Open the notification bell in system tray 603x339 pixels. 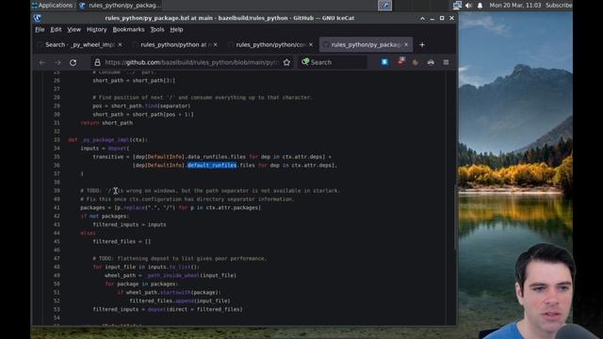pyautogui.click(x=480, y=6)
